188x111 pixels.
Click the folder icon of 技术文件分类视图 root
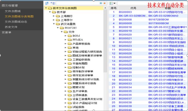pos(50,8)
